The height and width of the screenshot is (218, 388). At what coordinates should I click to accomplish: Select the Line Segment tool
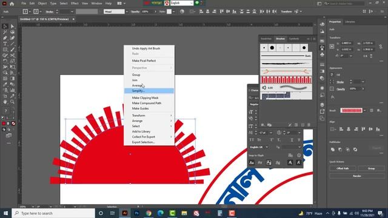click(x=12, y=44)
